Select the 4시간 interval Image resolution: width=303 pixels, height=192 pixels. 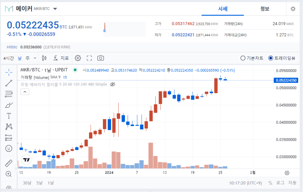pos(8,58)
